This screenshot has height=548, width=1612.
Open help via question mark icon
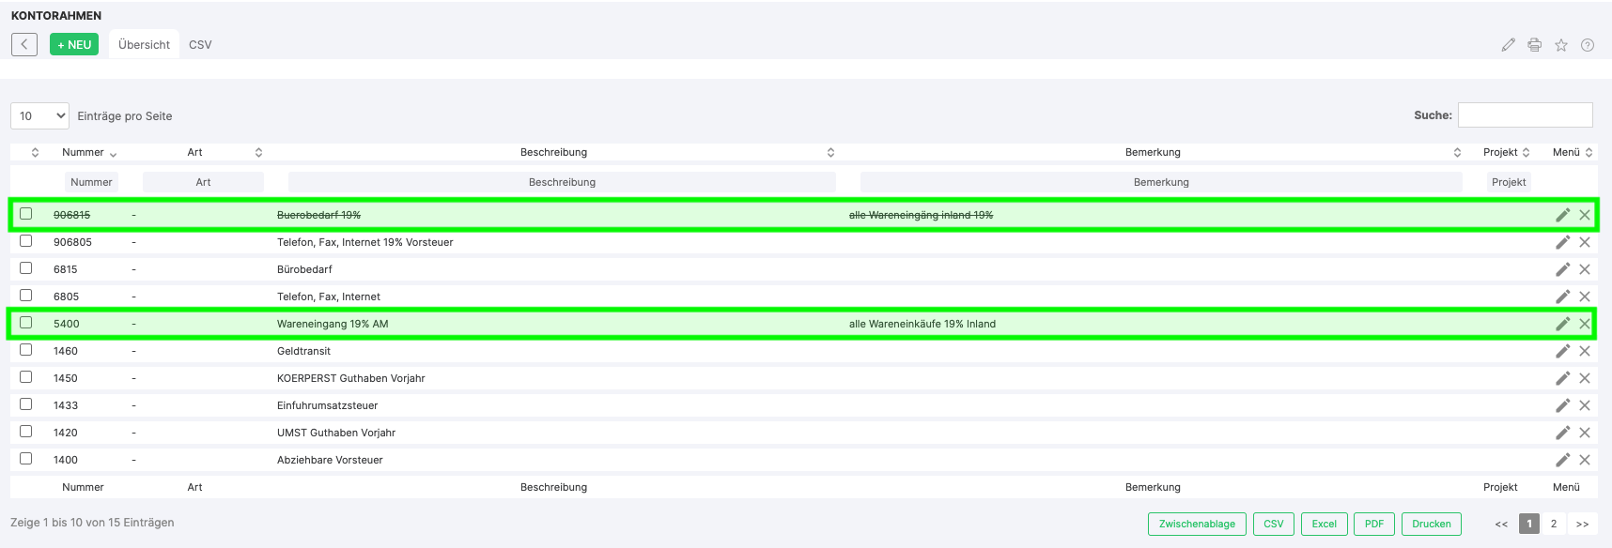coord(1587,45)
